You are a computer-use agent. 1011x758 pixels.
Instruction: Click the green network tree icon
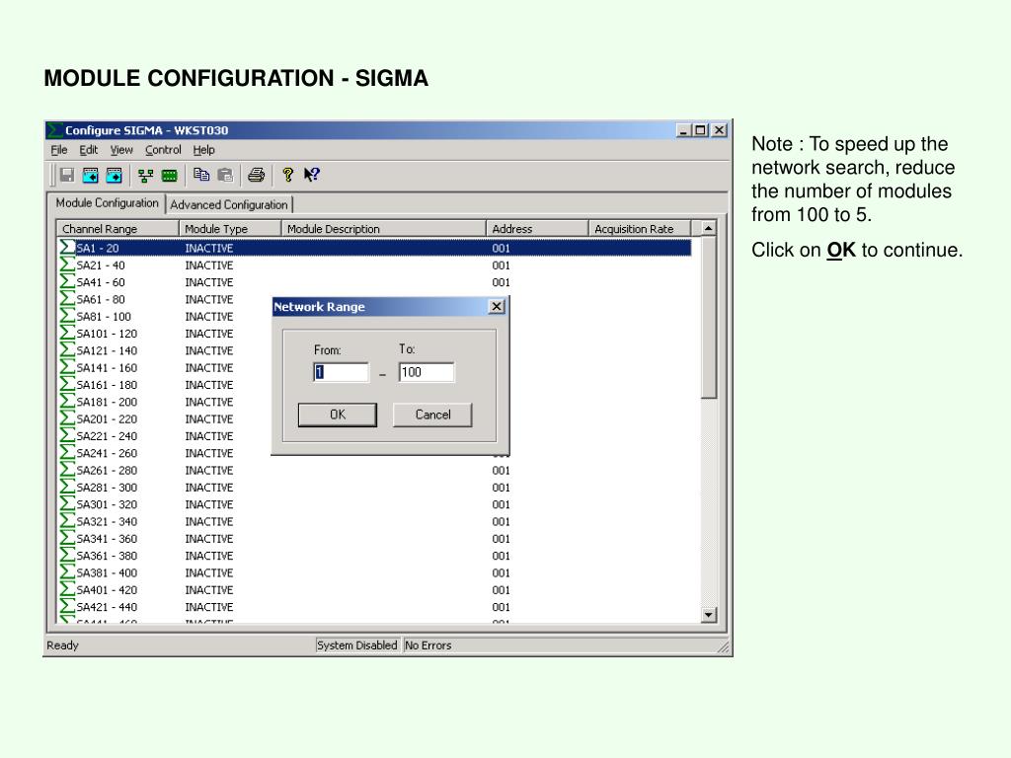146,175
